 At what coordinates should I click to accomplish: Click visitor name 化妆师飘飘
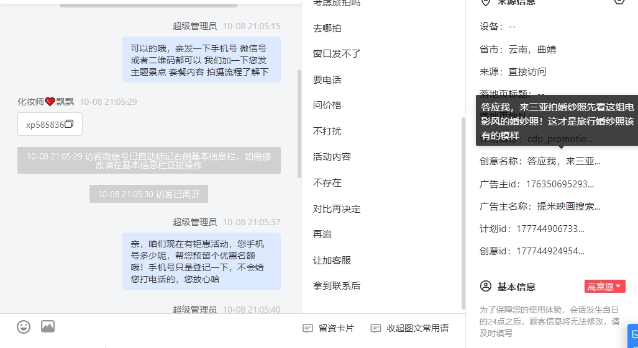45,102
